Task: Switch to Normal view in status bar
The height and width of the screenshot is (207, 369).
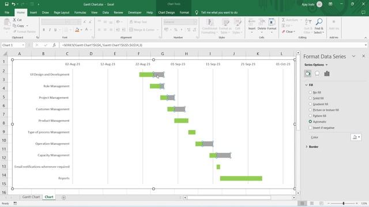Action: (302, 203)
